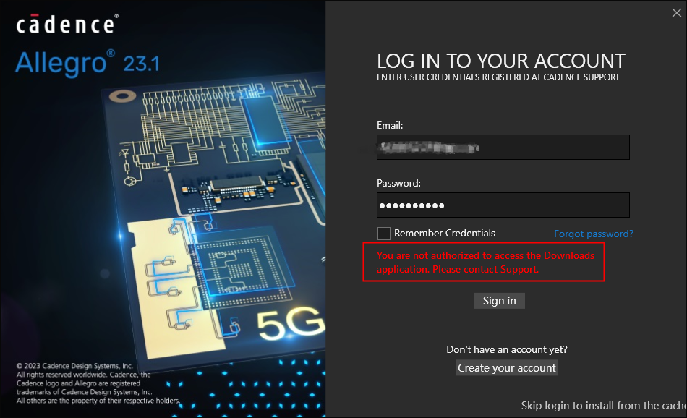The image size is (687, 418).
Task: Open the Forgot password? link
Action: pos(593,234)
